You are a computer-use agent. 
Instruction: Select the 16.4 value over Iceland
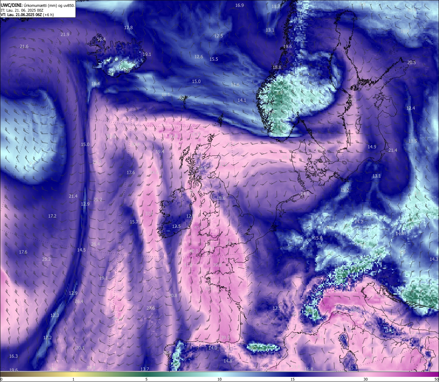pos(101,39)
